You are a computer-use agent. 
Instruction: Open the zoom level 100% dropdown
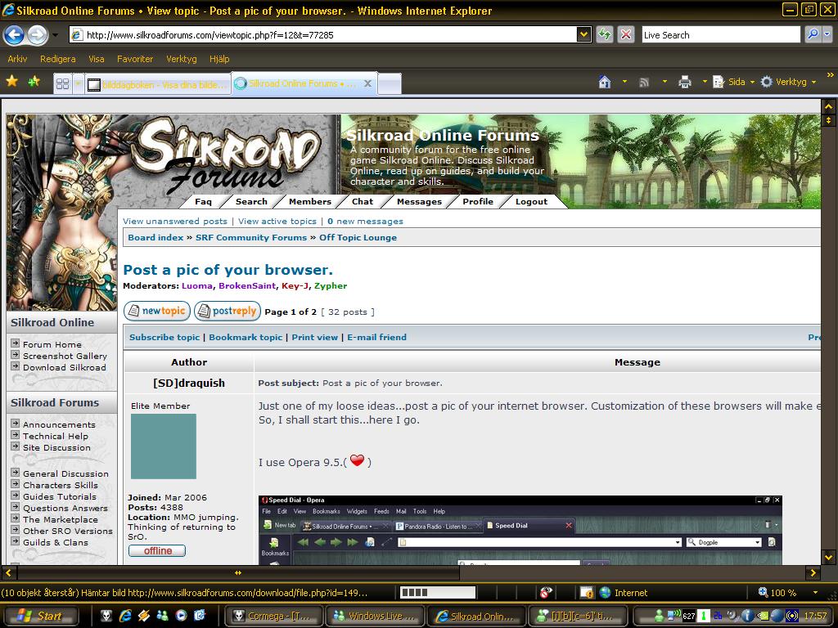pos(815,593)
